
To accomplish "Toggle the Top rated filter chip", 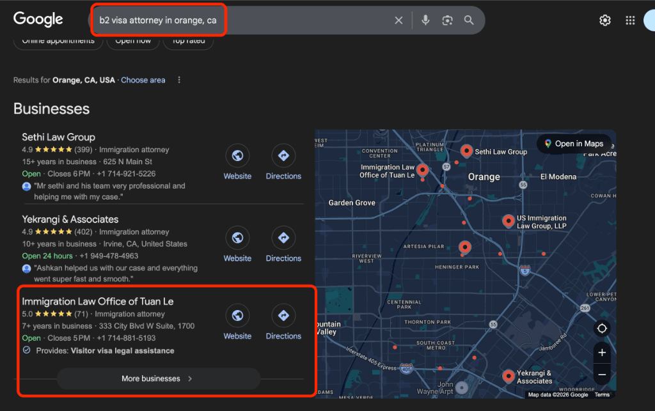I will 189,41.
